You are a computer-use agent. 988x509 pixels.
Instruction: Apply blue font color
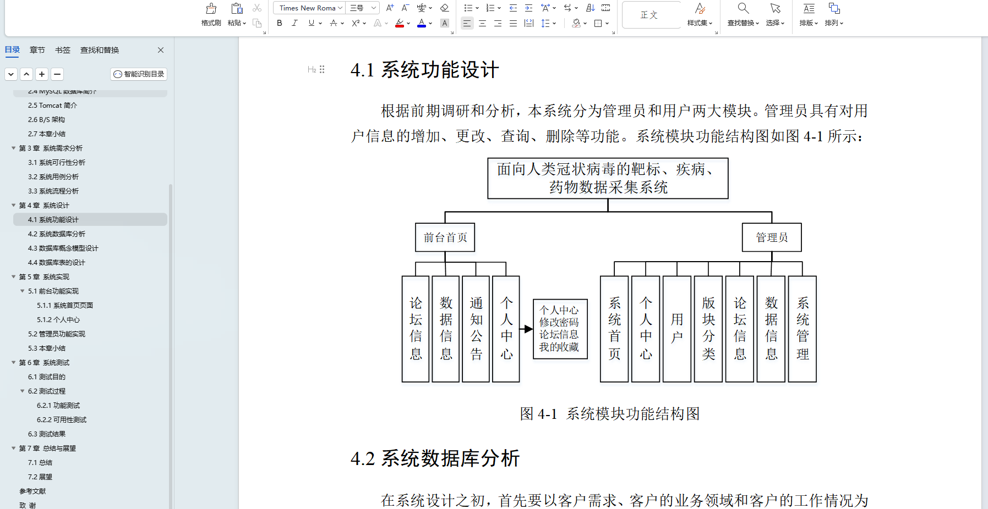(x=422, y=23)
